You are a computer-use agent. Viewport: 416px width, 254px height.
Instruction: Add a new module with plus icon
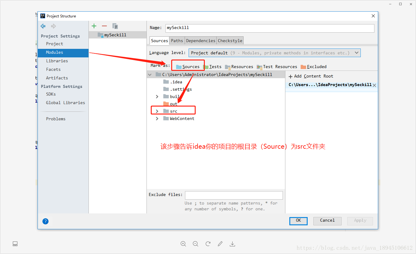point(94,26)
